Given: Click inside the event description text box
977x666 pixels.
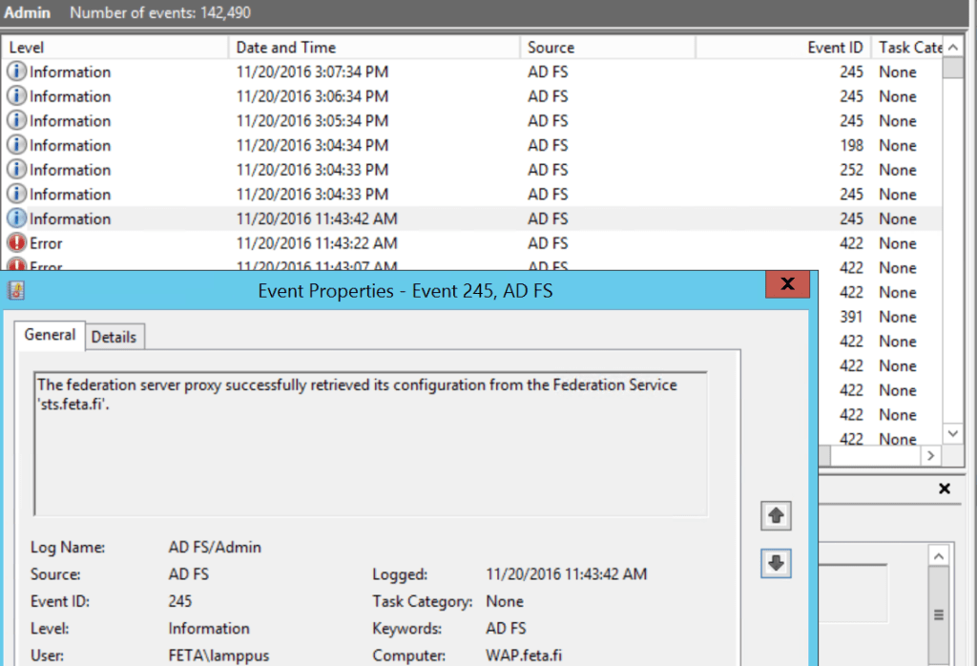Looking at the screenshot, I should point(370,444).
